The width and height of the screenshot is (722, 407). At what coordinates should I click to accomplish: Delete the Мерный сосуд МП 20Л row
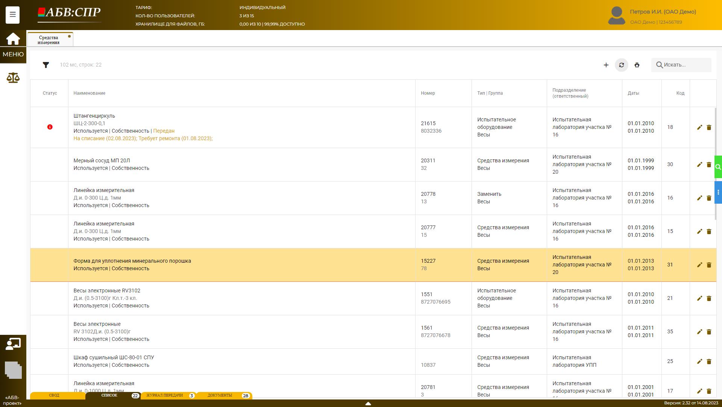(x=709, y=165)
